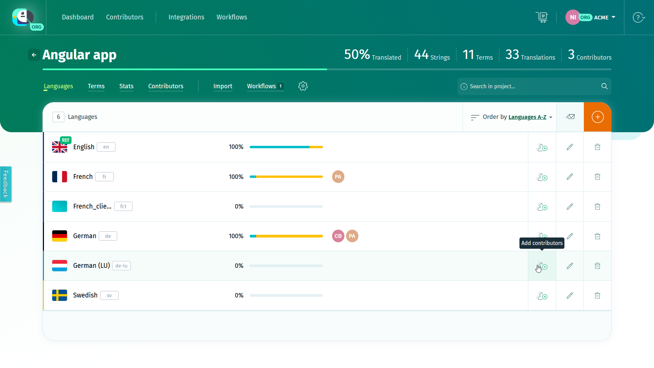654x368 pixels.
Task: Add contributors to French language
Action: tap(542, 177)
